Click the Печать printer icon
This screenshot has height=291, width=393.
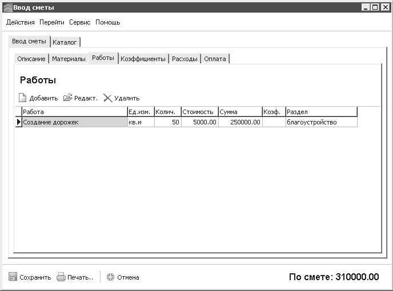[61, 277]
